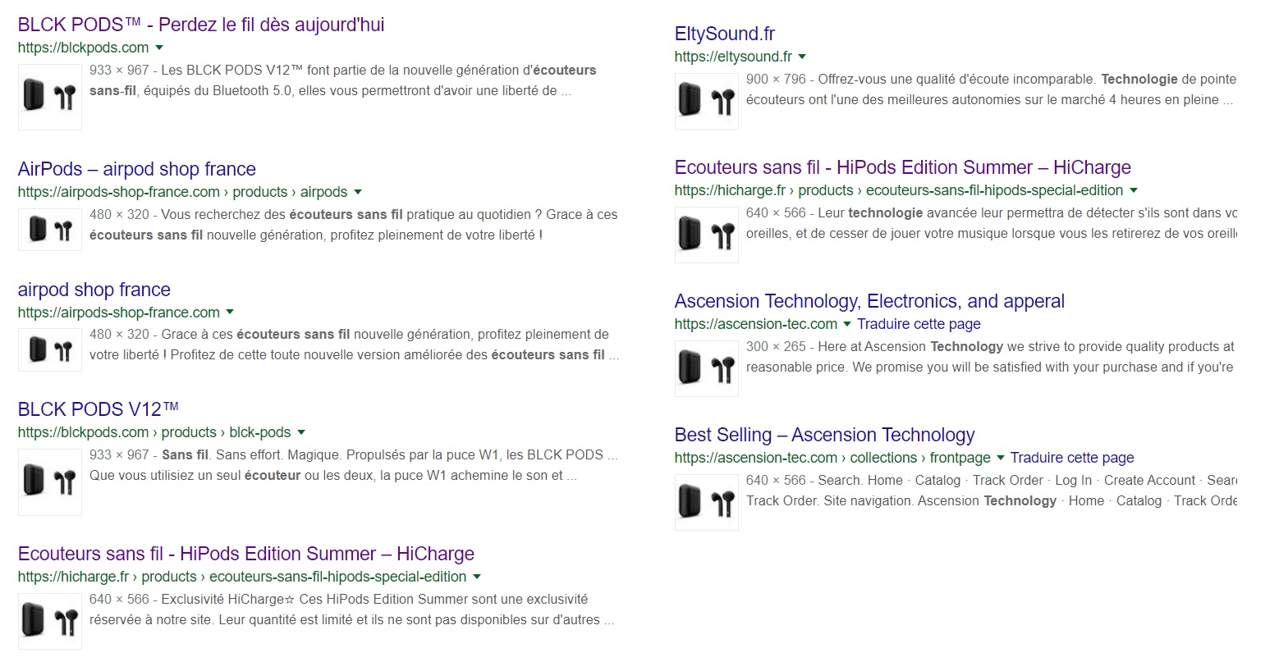1279x671 pixels.
Task: Open the BLCK PODS 'Perdez le fil' result
Action: 201,25
